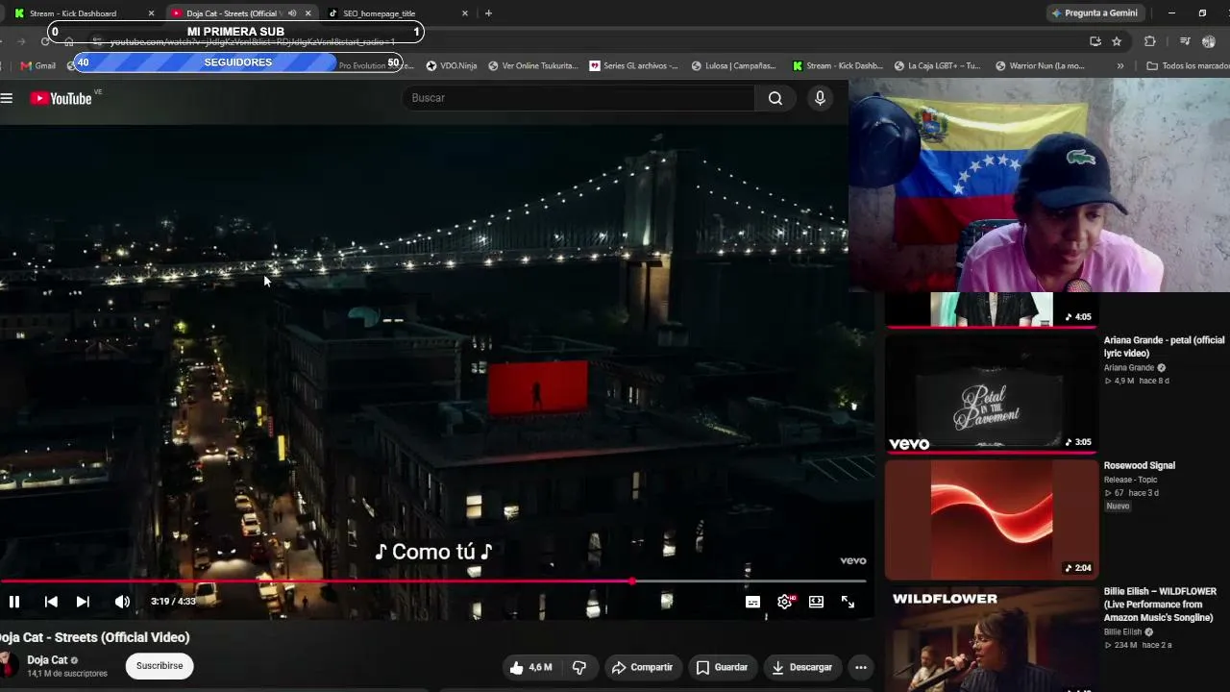Close the Doja Cat - Streets tab
Viewport: 1230px width, 692px height.
(x=307, y=13)
